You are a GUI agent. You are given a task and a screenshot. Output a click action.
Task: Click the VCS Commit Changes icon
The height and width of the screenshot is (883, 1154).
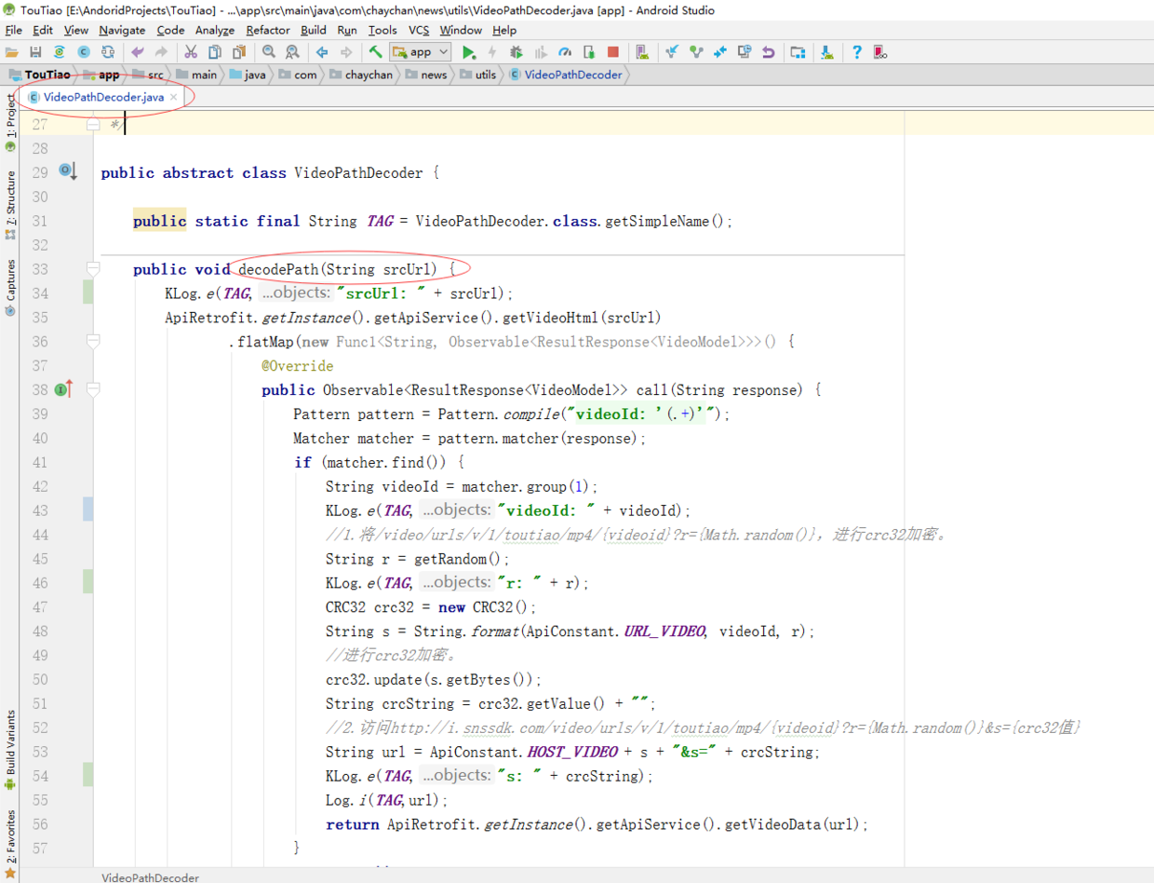[x=696, y=52]
